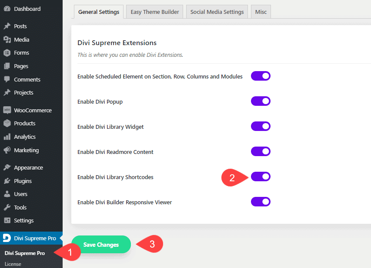Click 'Enable Divi Library Shortcodes' label text
This screenshot has width=371, height=268.
(x=115, y=177)
